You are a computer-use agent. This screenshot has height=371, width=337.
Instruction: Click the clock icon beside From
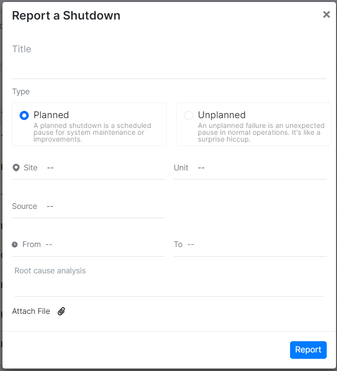coord(15,245)
